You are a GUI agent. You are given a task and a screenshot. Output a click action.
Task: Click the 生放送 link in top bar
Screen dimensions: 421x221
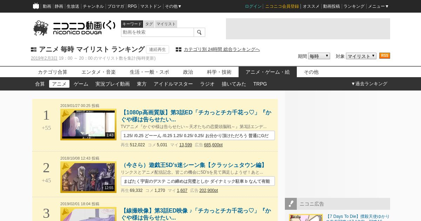click(73, 6)
